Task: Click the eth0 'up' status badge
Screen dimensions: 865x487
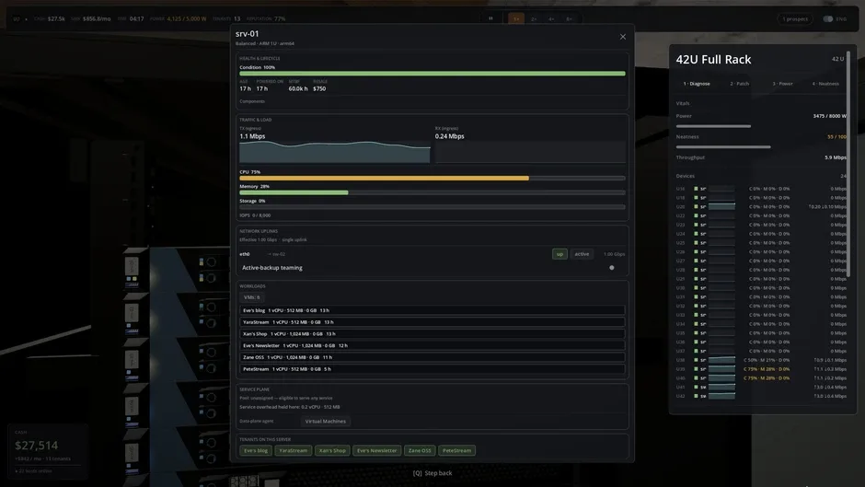Action: (x=559, y=254)
